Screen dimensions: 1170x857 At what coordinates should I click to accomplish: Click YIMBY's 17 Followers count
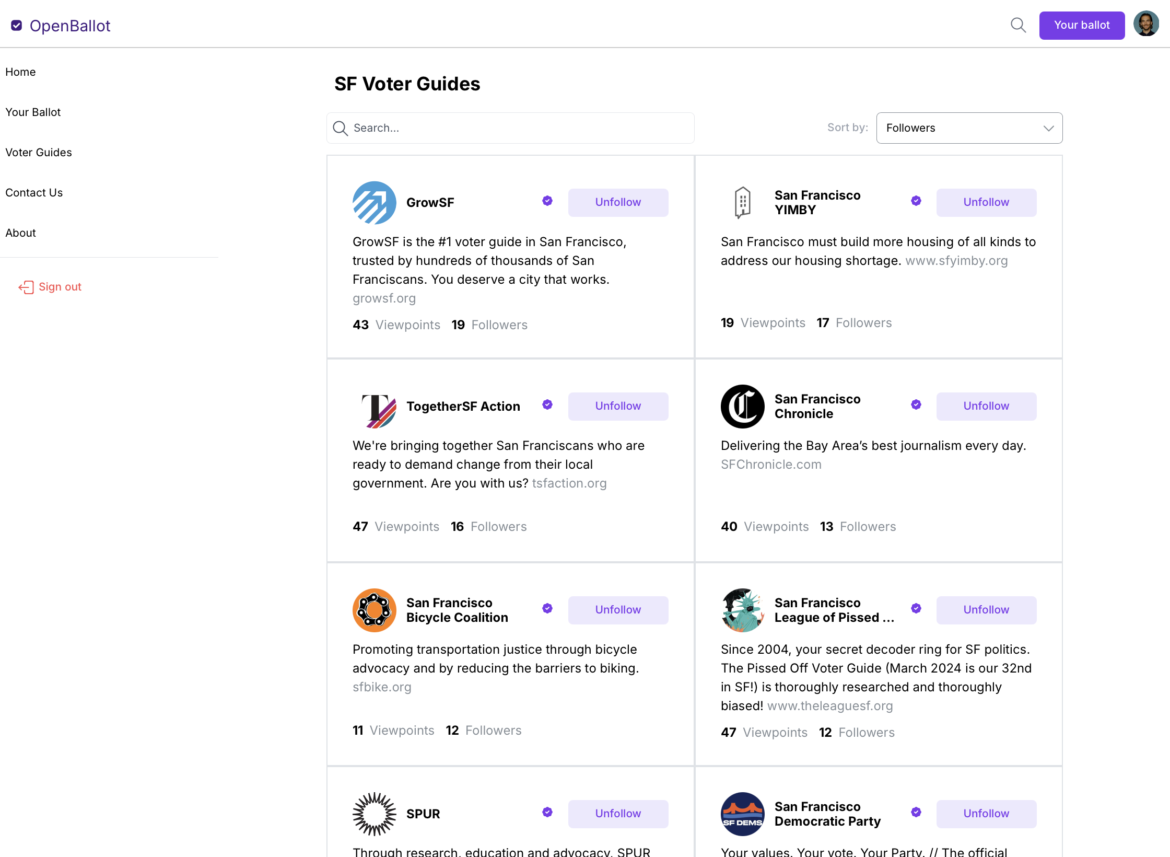tap(855, 323)
